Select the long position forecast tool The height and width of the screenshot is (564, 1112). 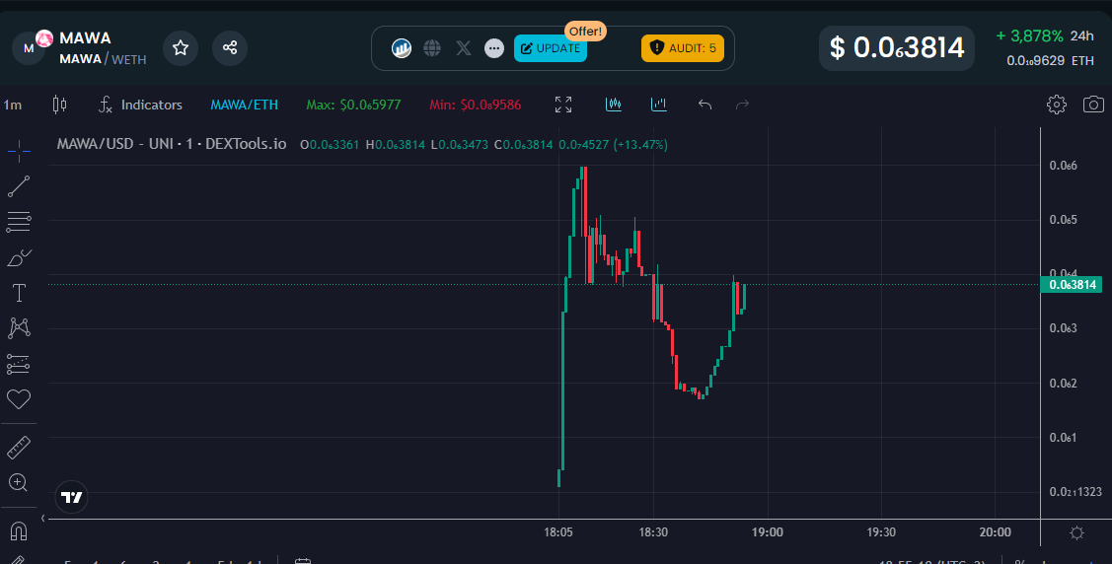[19, 364]
